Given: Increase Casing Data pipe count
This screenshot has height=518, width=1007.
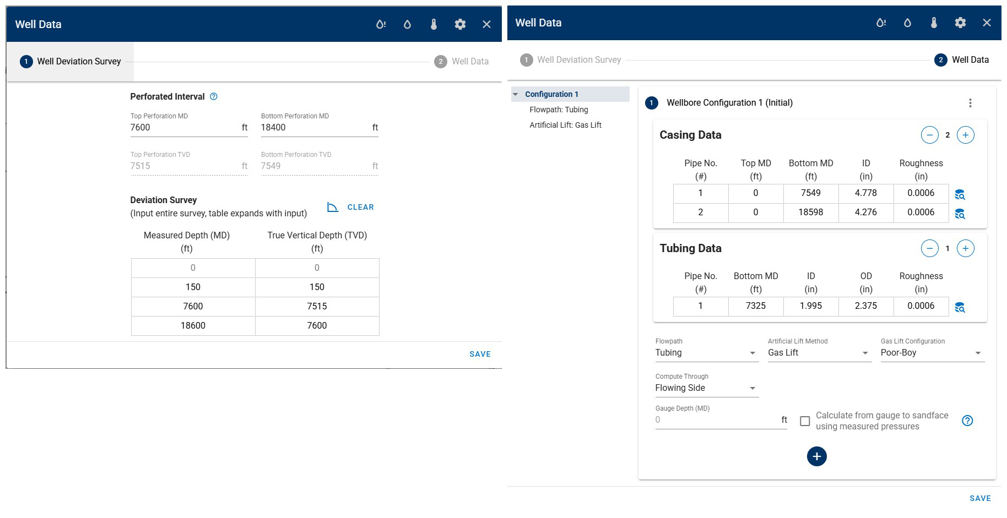Looking at the screenshot, I should [965, 135].
